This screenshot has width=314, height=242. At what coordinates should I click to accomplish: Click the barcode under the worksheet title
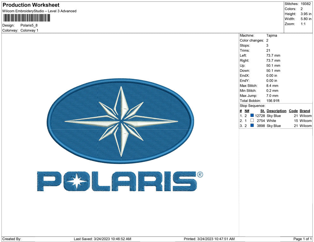26,18
